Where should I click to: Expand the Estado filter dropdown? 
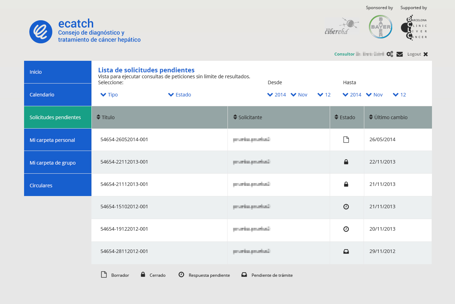coord(180,95)
